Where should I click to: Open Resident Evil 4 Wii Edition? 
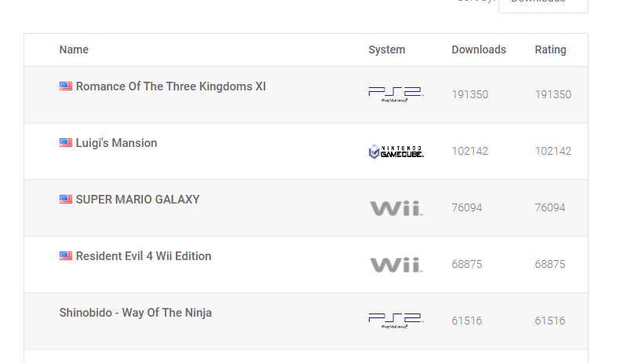(x=144, y=256)
